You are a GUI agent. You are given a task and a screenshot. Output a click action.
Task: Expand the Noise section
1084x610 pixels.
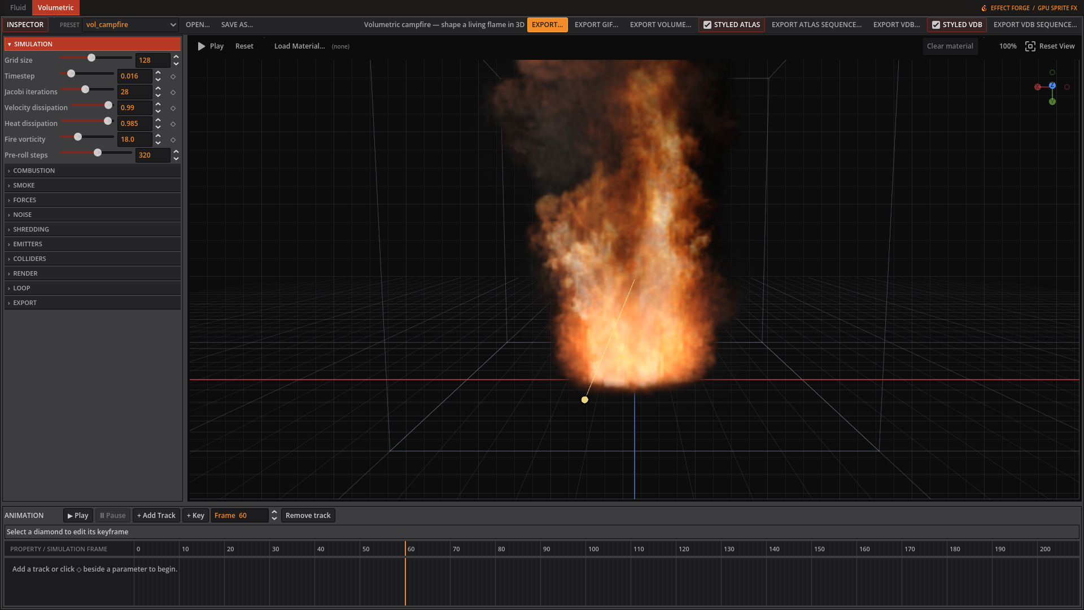click(93, 215)
